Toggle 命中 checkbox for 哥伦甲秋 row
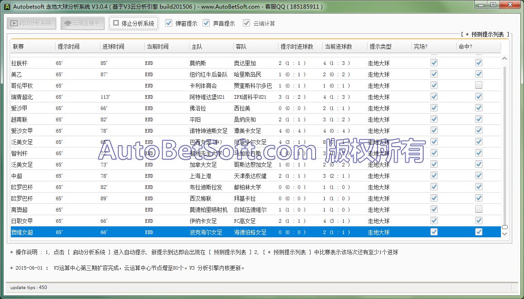The image size is (524, 299). [479, 85]
